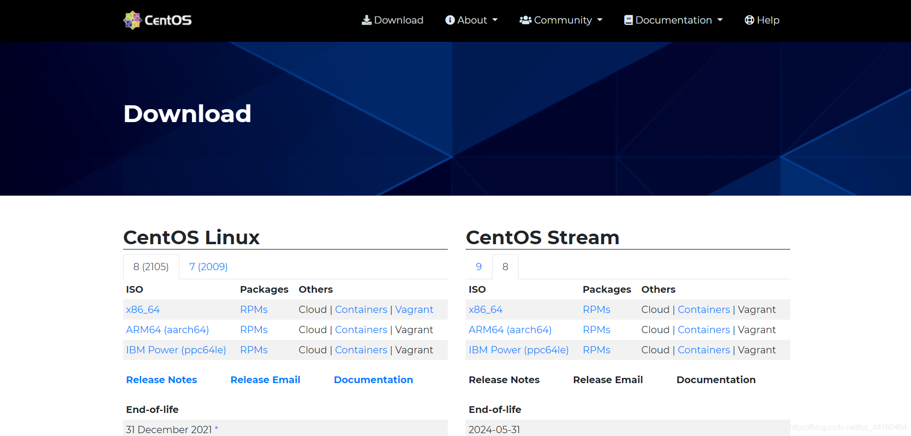Viewport: 911px width, 436px height.
Task: Click the CentOS Stream Release Email label
Action: click(608, 380)
